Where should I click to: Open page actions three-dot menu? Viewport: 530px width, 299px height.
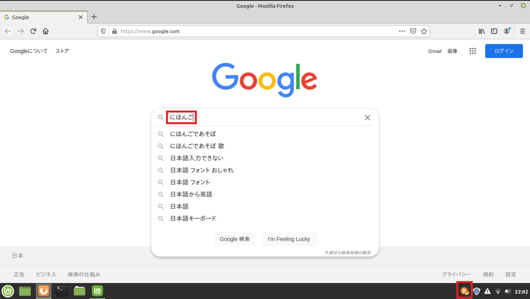coord(402,31)
